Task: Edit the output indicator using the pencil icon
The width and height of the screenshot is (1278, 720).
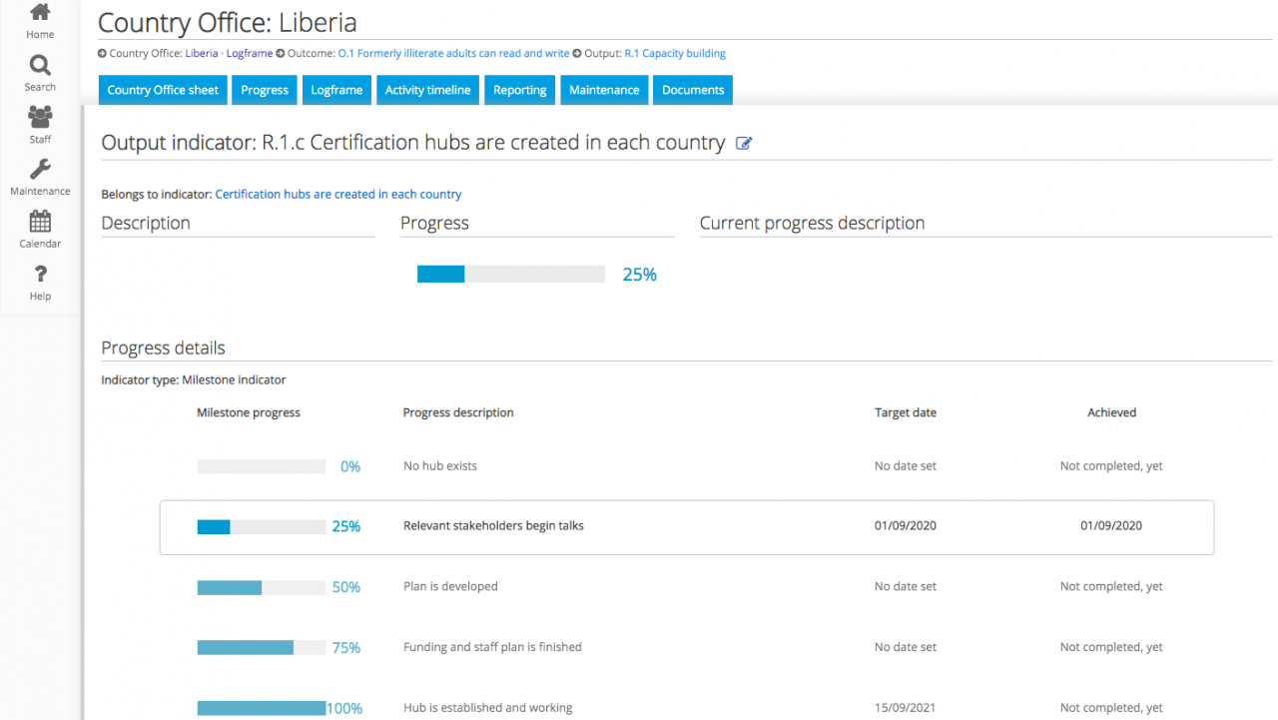Action: pos(743,143)
